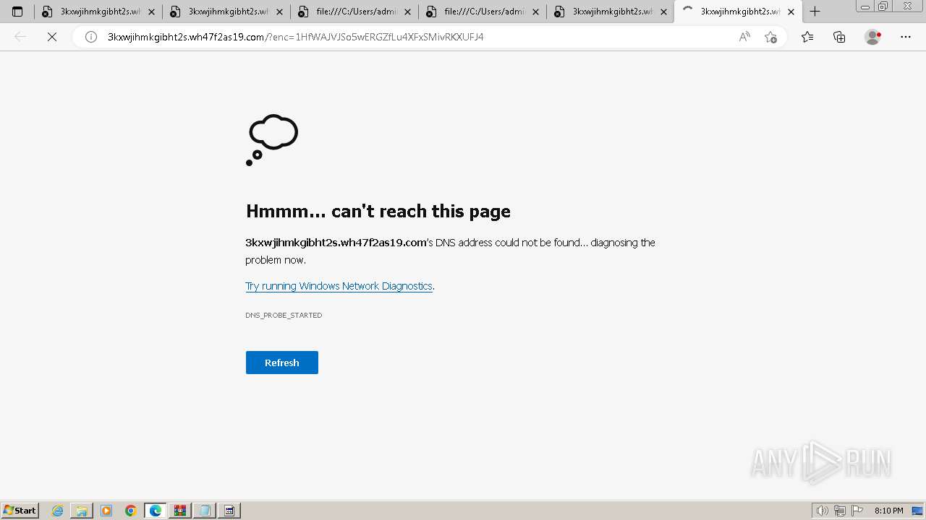Close the second browser tab
This screenshot has width=926, height=520.
(279, 12)
